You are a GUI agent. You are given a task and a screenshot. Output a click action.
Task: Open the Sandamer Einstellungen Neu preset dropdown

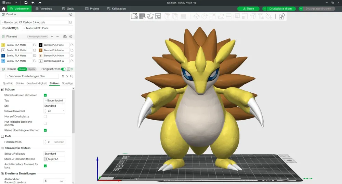tap(32, 76)
